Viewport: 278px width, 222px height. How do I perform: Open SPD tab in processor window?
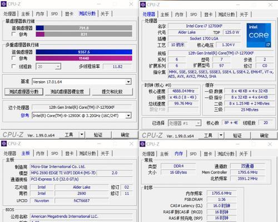tap(193, 14)
